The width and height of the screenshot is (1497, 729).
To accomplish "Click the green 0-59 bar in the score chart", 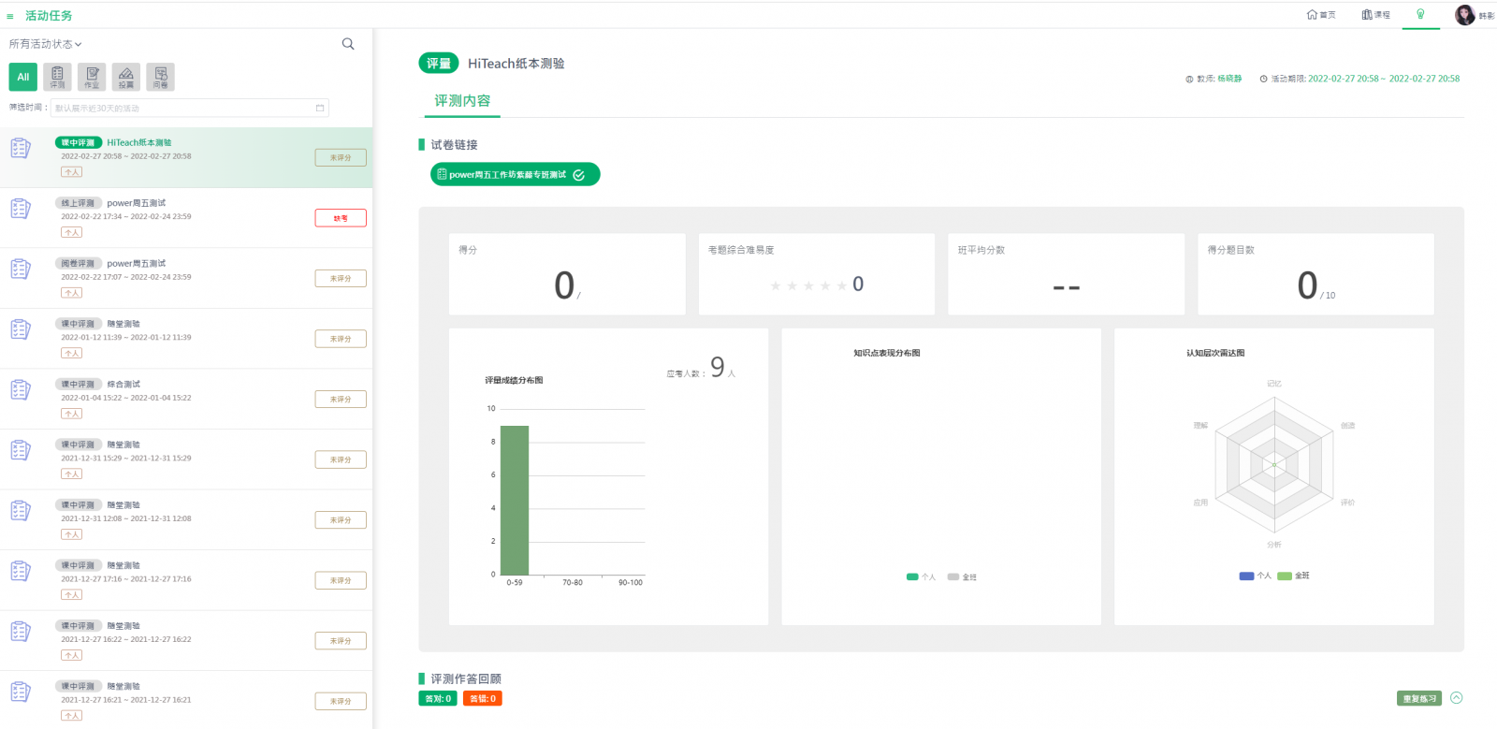I will (x=515, y=500).
